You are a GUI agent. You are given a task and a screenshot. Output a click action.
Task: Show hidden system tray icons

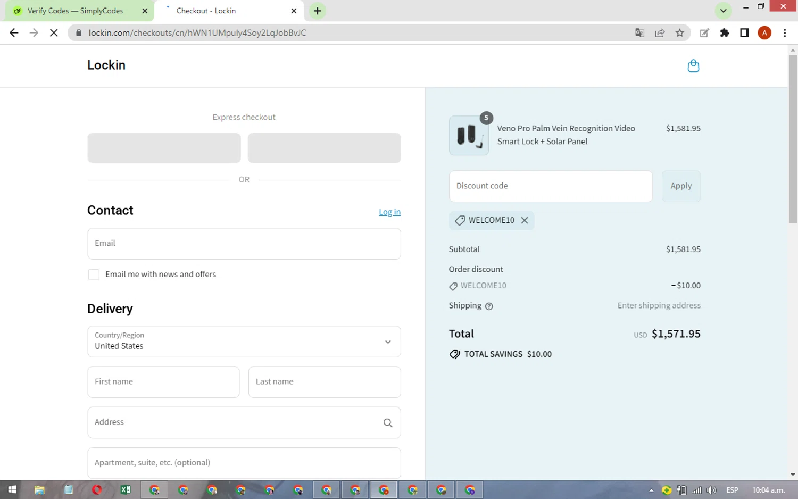pyautogui.click(x=651, y=490)
